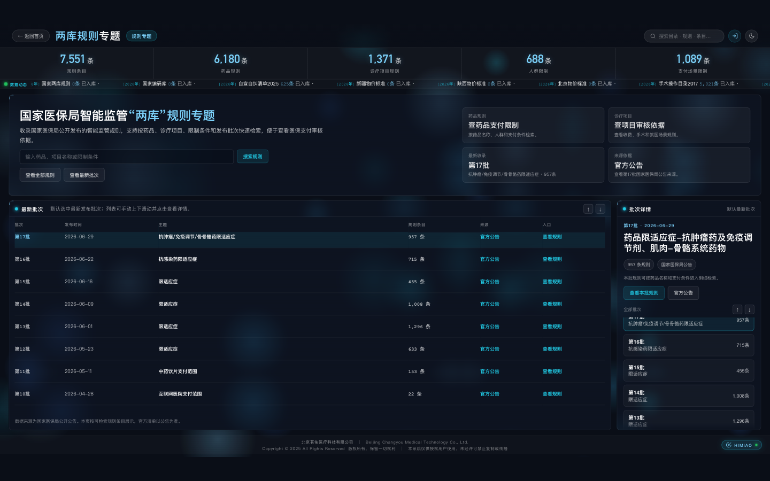Click the search magnifier icon in top bar
The width and height of the screenshot is (770, 481).
point(653,36)
